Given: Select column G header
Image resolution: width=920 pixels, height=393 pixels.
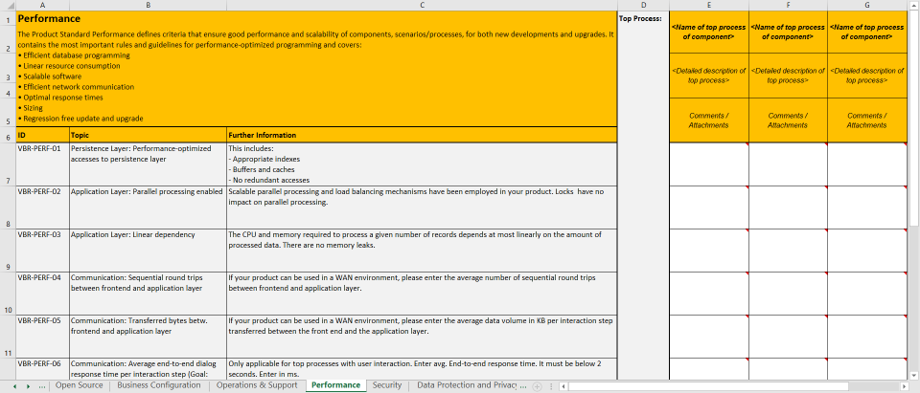Looking at the screenshot, I should (866, 5).
